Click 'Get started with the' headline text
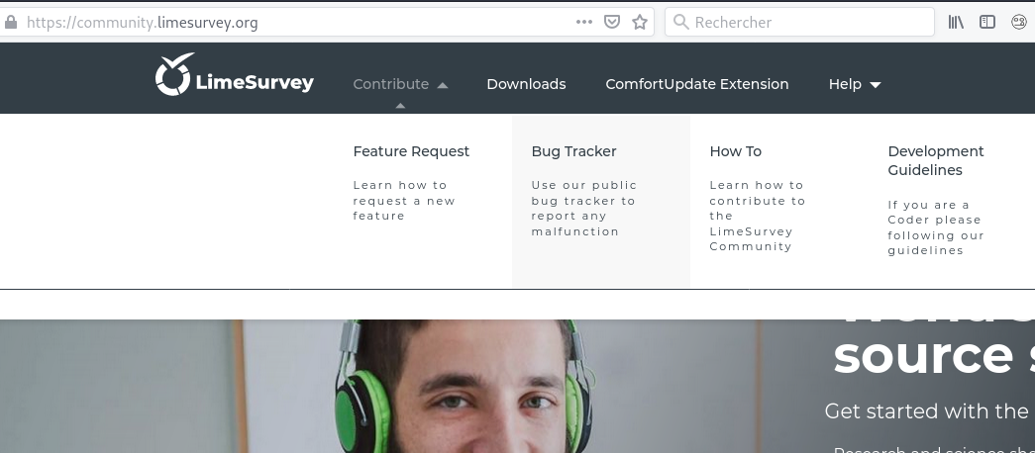This screenshot has height=453, width=1035. (929, 411)
